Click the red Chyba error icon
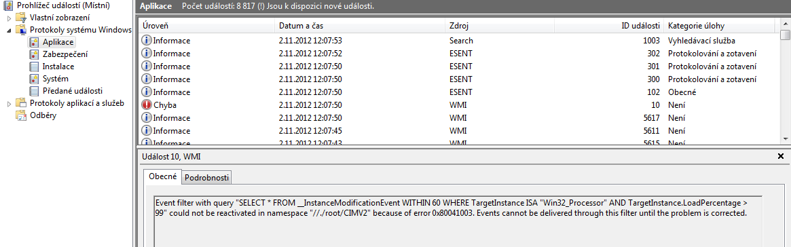 [147, 105]
